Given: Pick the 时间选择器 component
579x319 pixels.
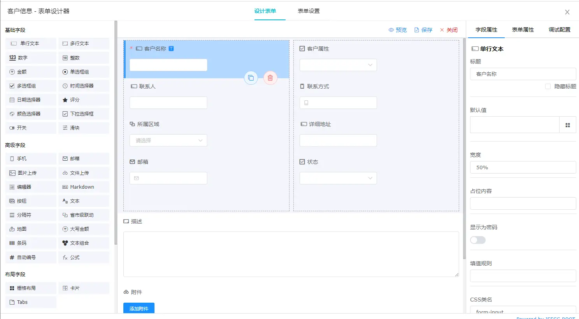Looking at the screenshot, I should tap(84, 86).
